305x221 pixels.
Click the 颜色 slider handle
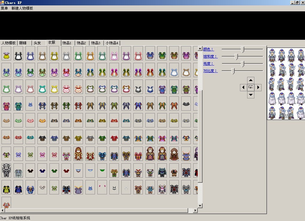[242, 50]
